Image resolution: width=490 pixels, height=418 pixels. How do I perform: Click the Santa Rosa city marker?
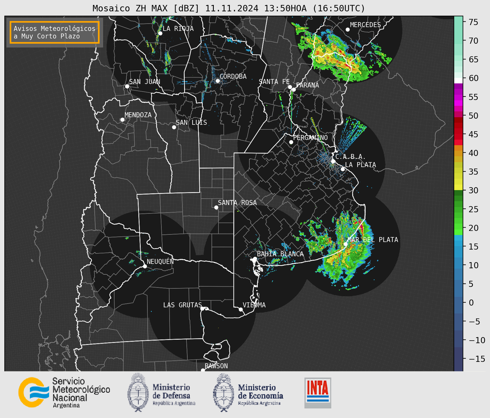coord(216,208)
